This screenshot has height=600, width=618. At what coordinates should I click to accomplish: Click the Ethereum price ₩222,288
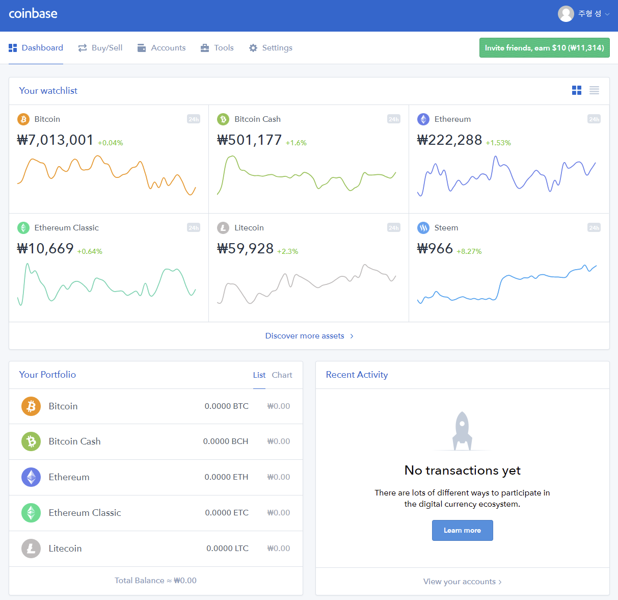[x=450, y=140]
